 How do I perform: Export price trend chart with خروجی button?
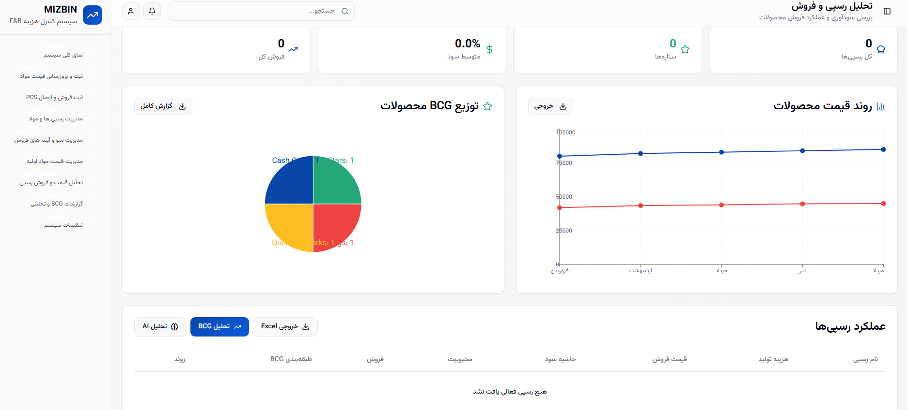tap(550, 106)
